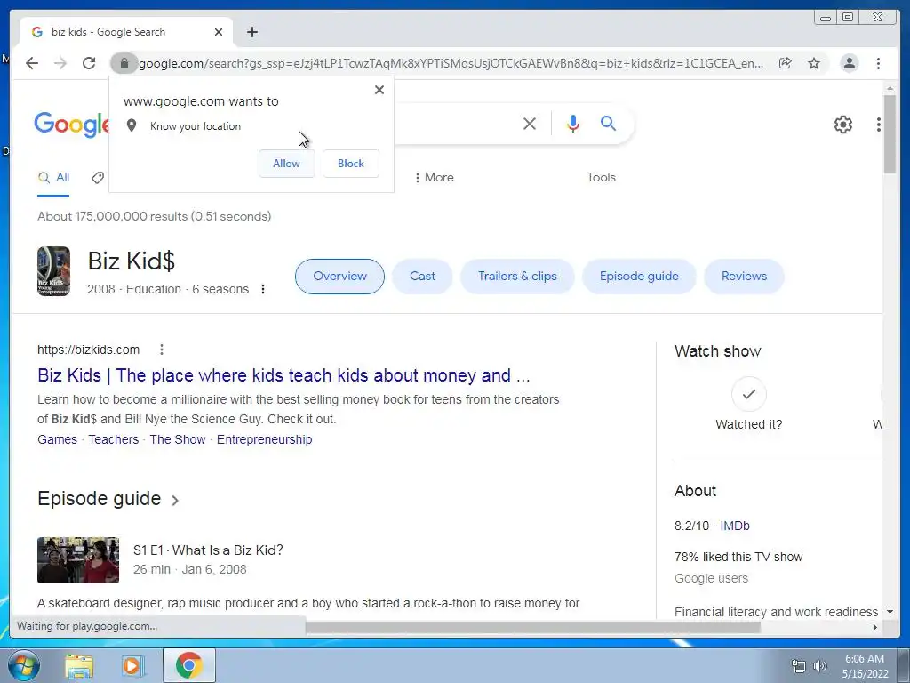Reload the page with refresh icon
The width and height of the screenshot is (910, 683).
(89, 63)
